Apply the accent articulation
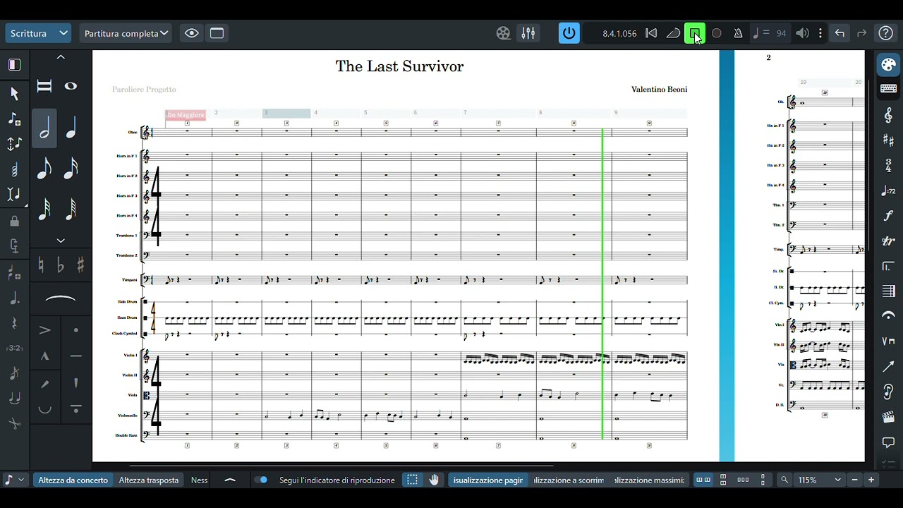 point(44,330)
